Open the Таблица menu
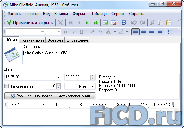Viewport: 184px width, 128px height. (99, 14)
